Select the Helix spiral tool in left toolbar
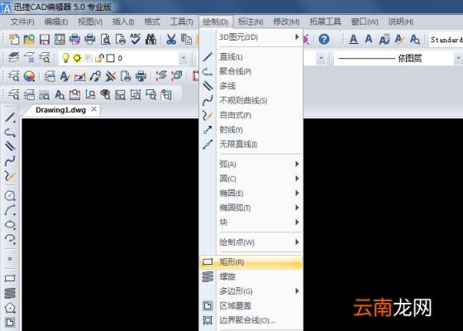 click(10, 293)
